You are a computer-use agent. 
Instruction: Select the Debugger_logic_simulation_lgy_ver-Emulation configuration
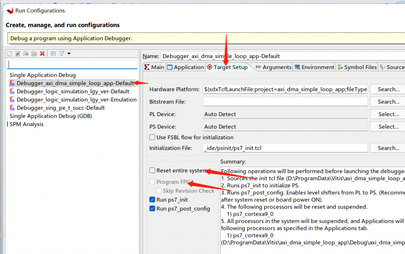(x=76, y=100)
